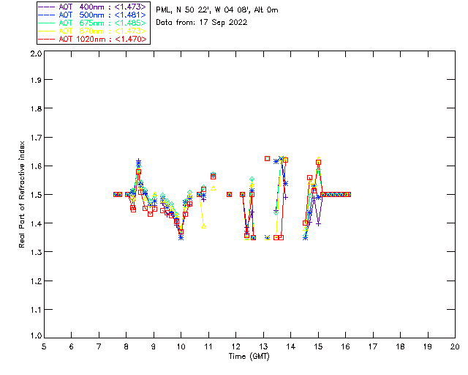Screen dimensions: 468x375
Task: Click the last red square marker near 16 GMT
Action: click(348, 194)
